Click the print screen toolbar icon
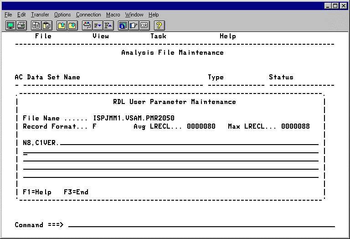Viewport: 350px width, 239px height. [x=21, y=26]
